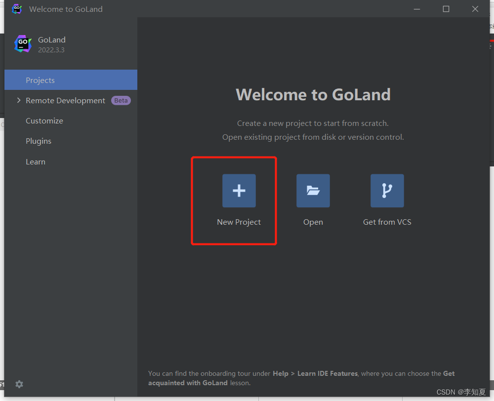Viewport: 494px width, 401px height.
Task: Minimize the Welcome to GoLand window
Action: (x=417, y=9)
